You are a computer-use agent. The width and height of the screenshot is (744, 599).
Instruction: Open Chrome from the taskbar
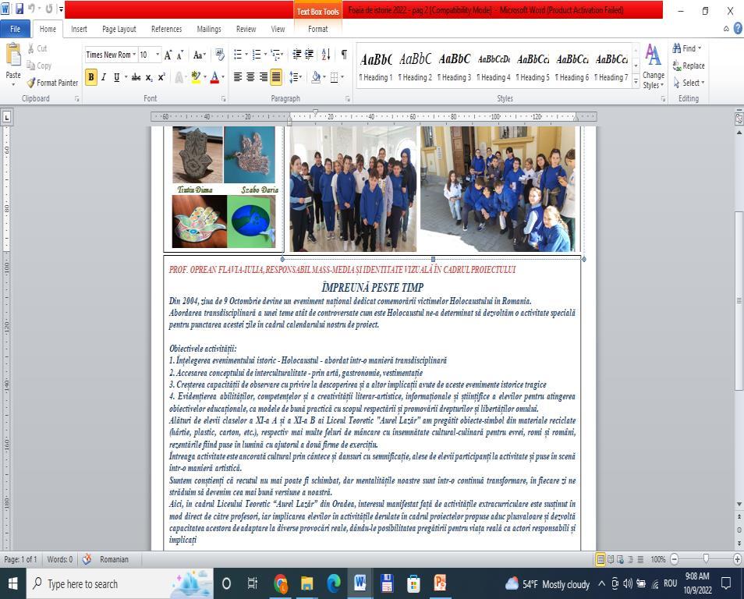point(281,583)
